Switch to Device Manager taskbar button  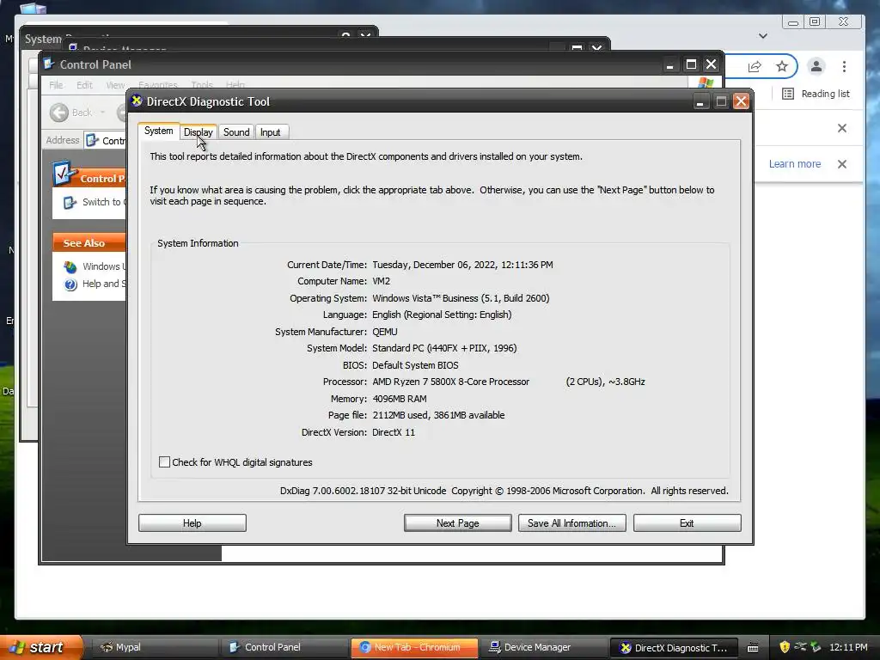tap(544, 648)
